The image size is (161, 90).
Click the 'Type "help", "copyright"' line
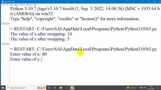75,19
